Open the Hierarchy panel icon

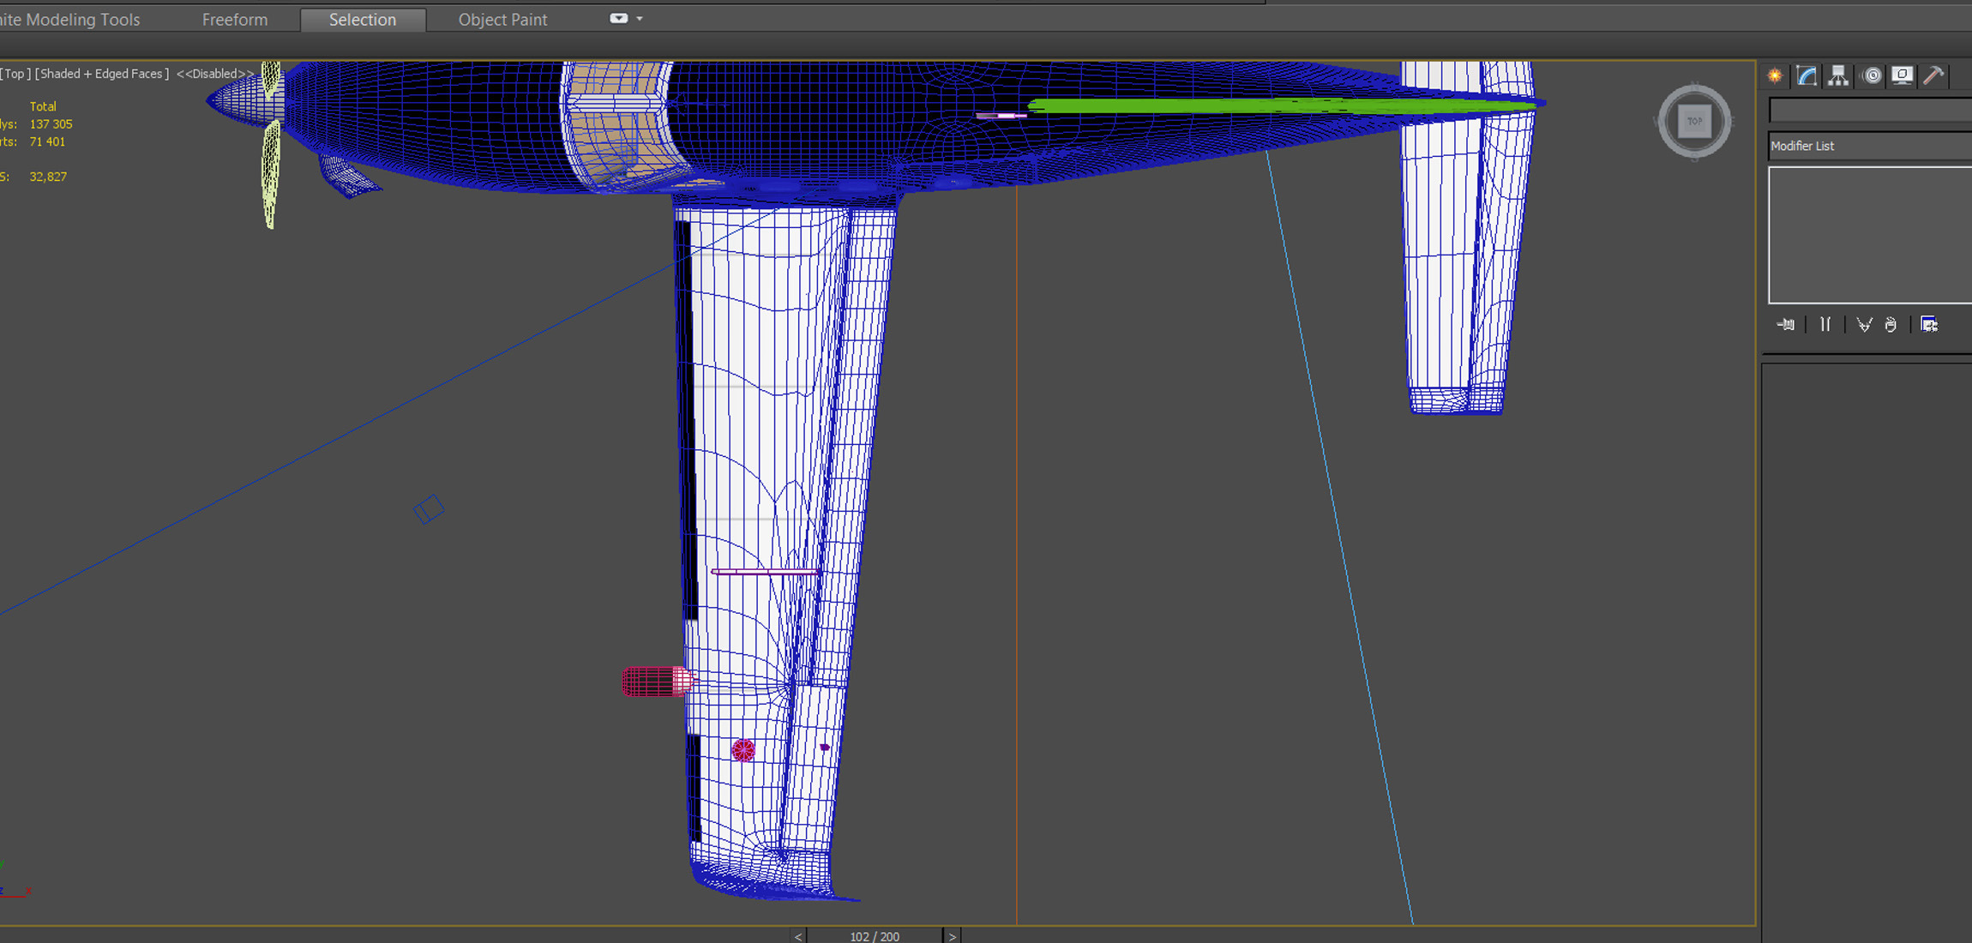point(1838,76)
